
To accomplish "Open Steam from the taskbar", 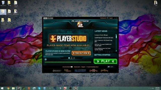I will tap(18, 88).
